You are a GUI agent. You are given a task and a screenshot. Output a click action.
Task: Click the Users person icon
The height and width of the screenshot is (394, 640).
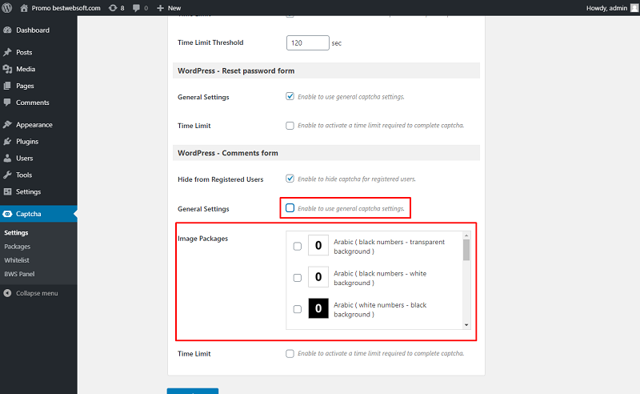coord(7,159)
